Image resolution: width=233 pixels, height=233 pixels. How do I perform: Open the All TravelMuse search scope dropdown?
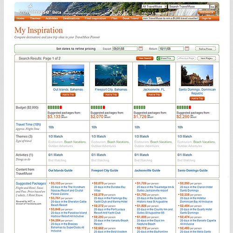[154, 7]
